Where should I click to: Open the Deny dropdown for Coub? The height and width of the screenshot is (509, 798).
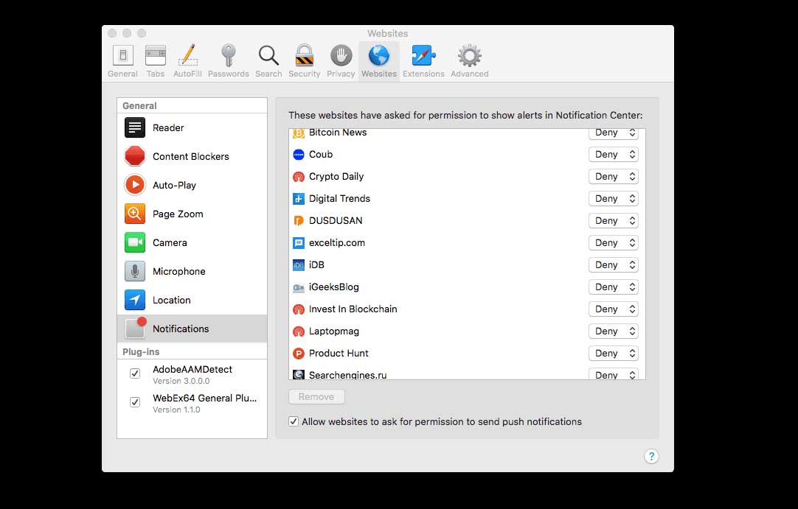click(614, 155)
